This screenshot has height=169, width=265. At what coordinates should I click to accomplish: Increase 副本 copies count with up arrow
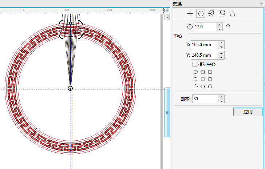[221, 97]
